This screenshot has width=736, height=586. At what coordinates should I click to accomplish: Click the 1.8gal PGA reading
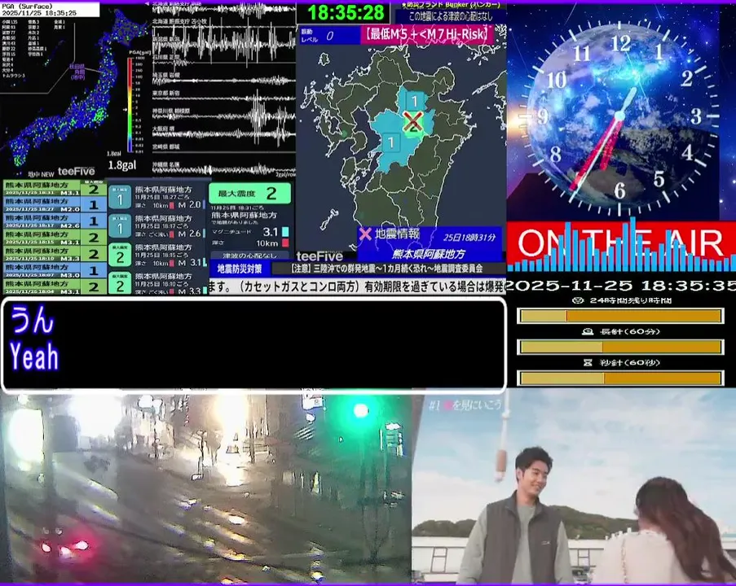coord(122,165)
